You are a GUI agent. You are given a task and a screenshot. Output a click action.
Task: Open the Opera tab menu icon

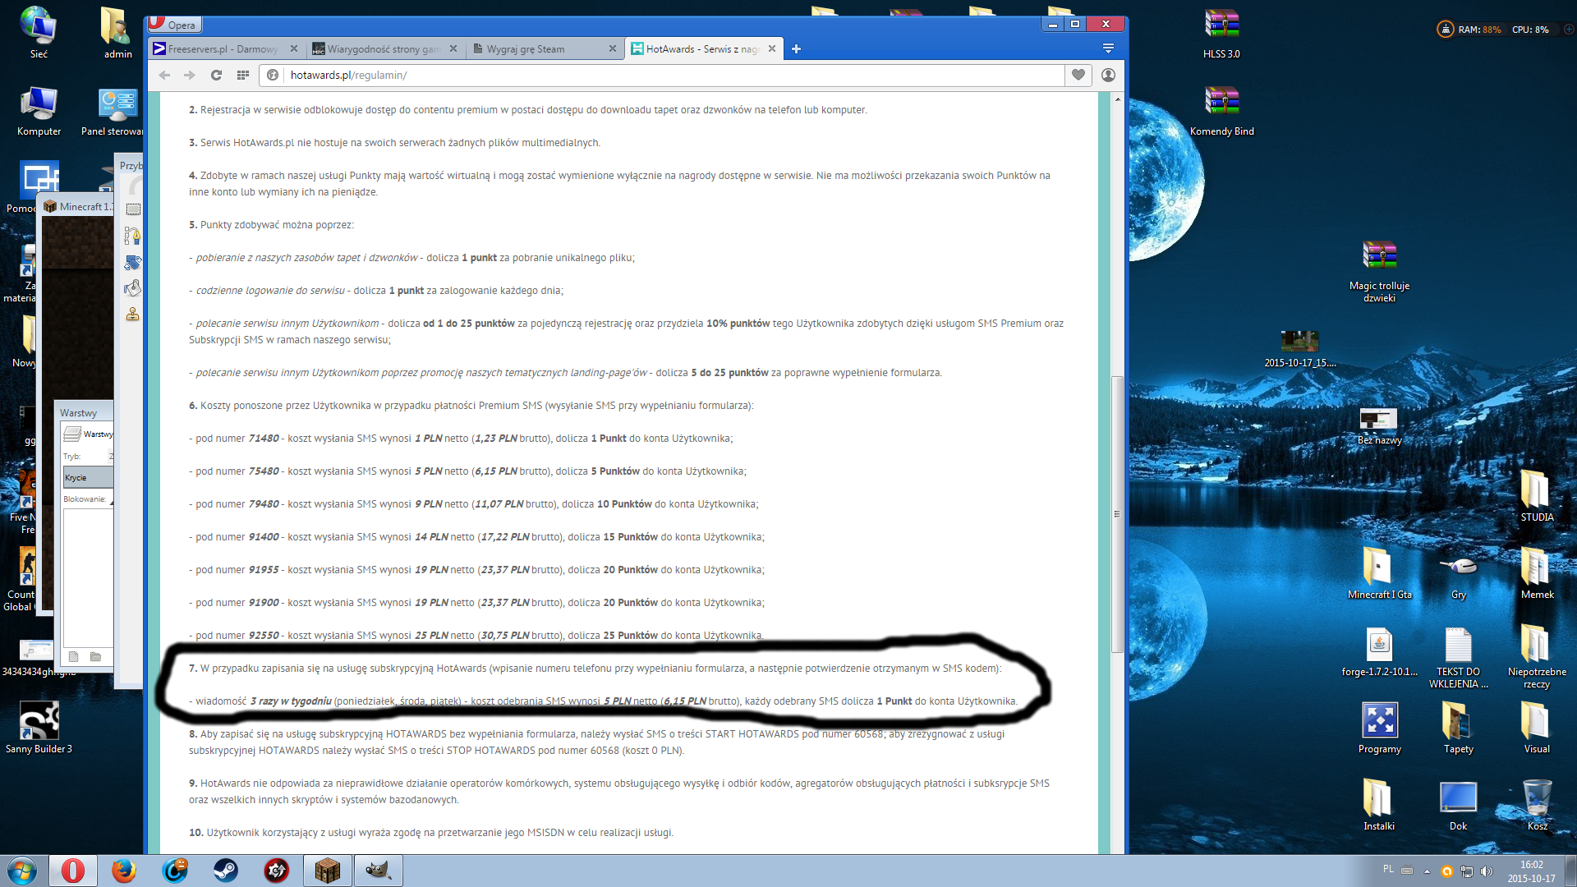click(1108, 48)
